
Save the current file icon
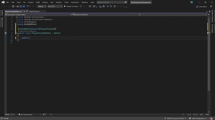click(x=21, y=6)
